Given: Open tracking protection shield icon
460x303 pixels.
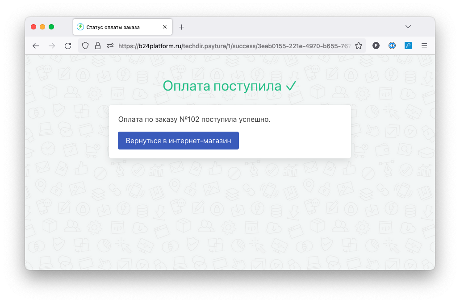Looking at the screenshot, I should click(85, 46).
